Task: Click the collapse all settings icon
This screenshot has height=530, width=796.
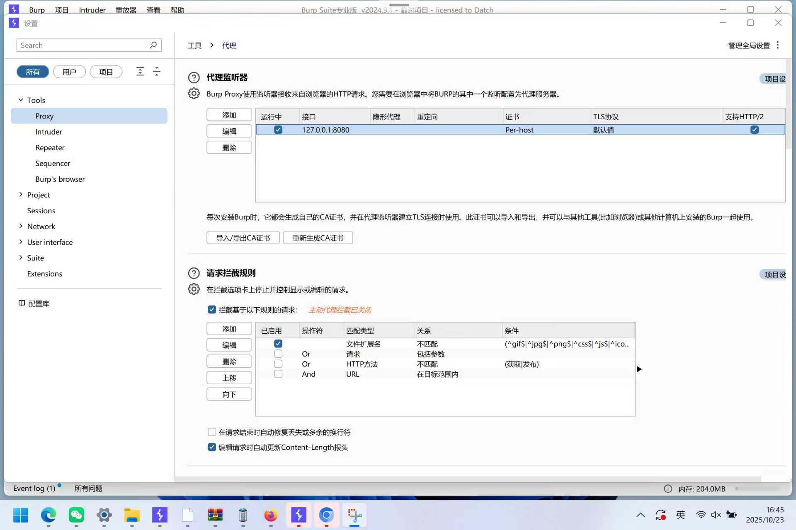Action: [157, 71]
